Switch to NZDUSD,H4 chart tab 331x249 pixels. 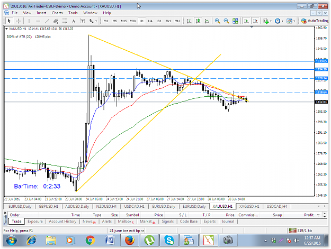[106, 207]
